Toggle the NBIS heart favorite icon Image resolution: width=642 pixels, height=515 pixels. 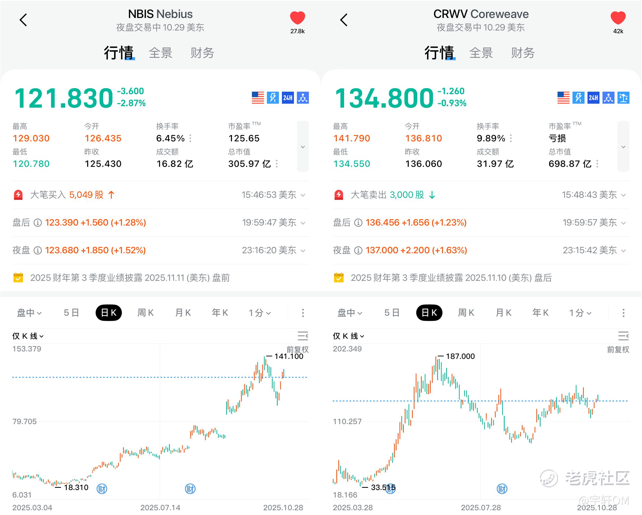click(x=297, y=18)
